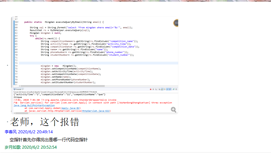The image size is (271, 153).
Task: Click the timestamp 2020/6/2 20:49:14
Action: [35, 132]
